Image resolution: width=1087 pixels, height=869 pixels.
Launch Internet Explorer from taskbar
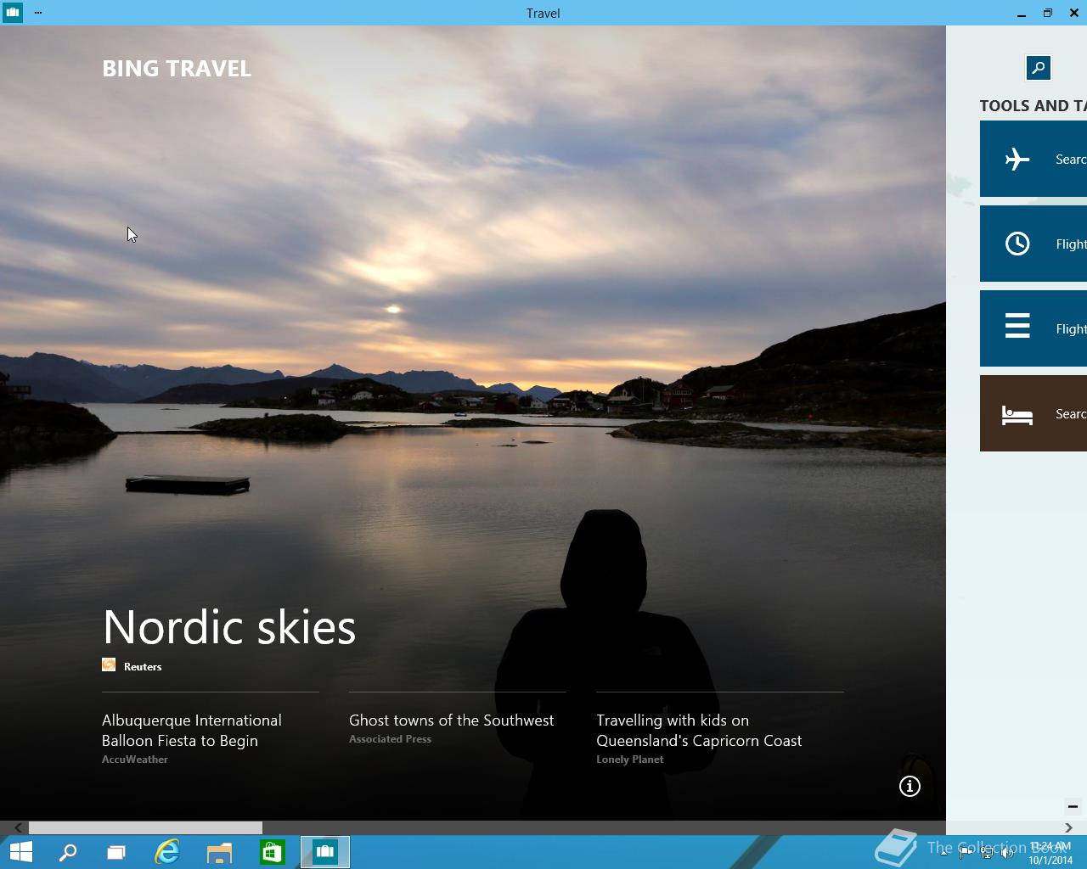coord(167,852)
